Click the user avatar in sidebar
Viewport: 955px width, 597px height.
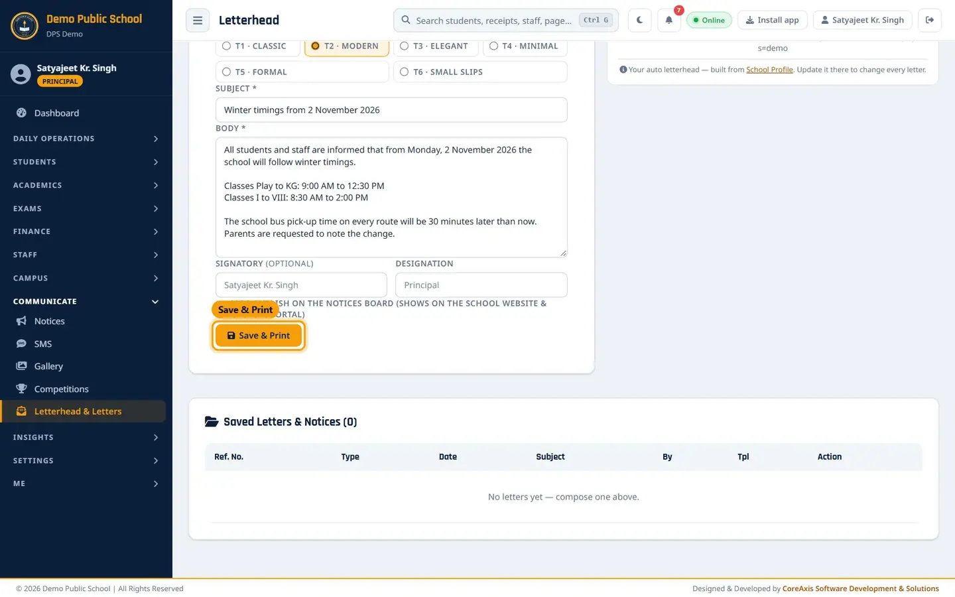click(21, 74)
